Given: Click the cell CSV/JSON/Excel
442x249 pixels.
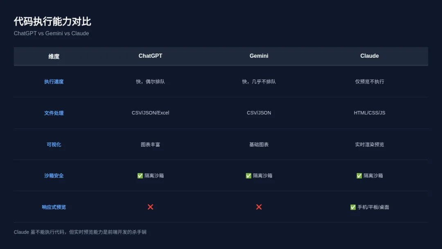Looking at the screenshot, I should coord(151,113).
